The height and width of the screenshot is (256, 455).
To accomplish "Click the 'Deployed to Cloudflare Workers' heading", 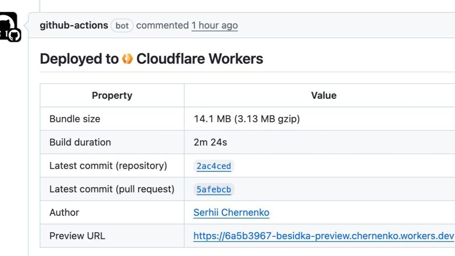I will [152, 59].
